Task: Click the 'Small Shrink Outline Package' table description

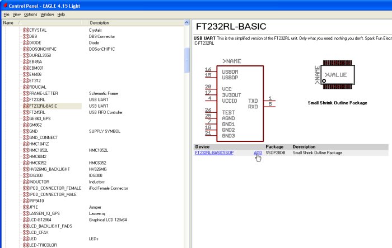Action: (x=318, y=152)
